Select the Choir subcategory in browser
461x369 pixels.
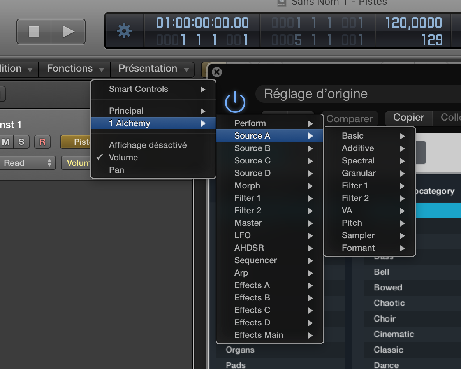385,319
